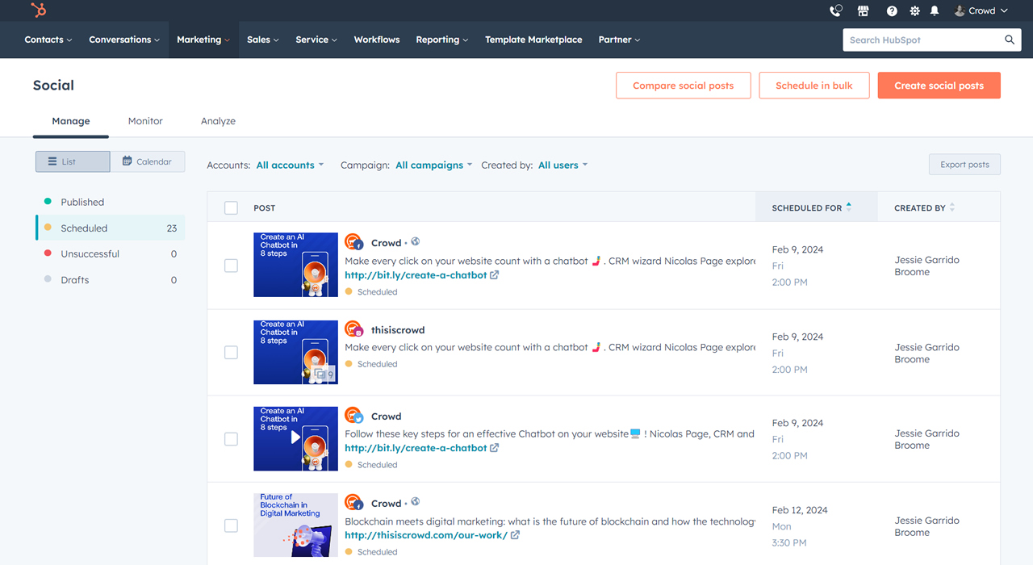1033x565 pixels.
Task: Select the Monitor tab
Action: click(145, 121)
